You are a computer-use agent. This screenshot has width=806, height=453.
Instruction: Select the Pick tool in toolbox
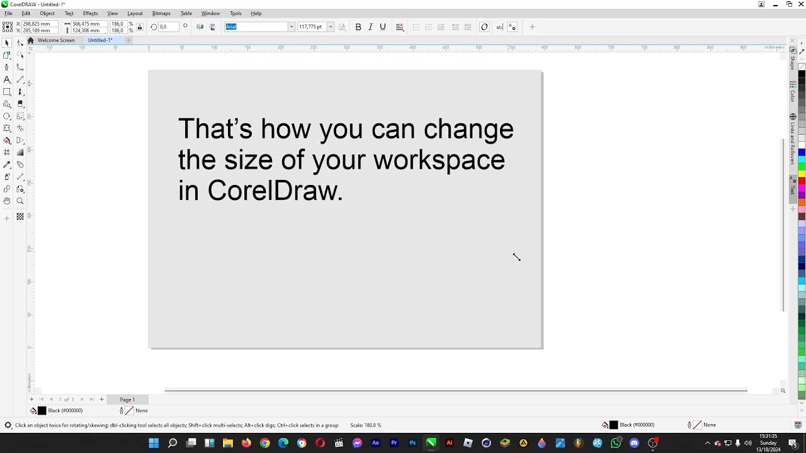click(7, 43)
